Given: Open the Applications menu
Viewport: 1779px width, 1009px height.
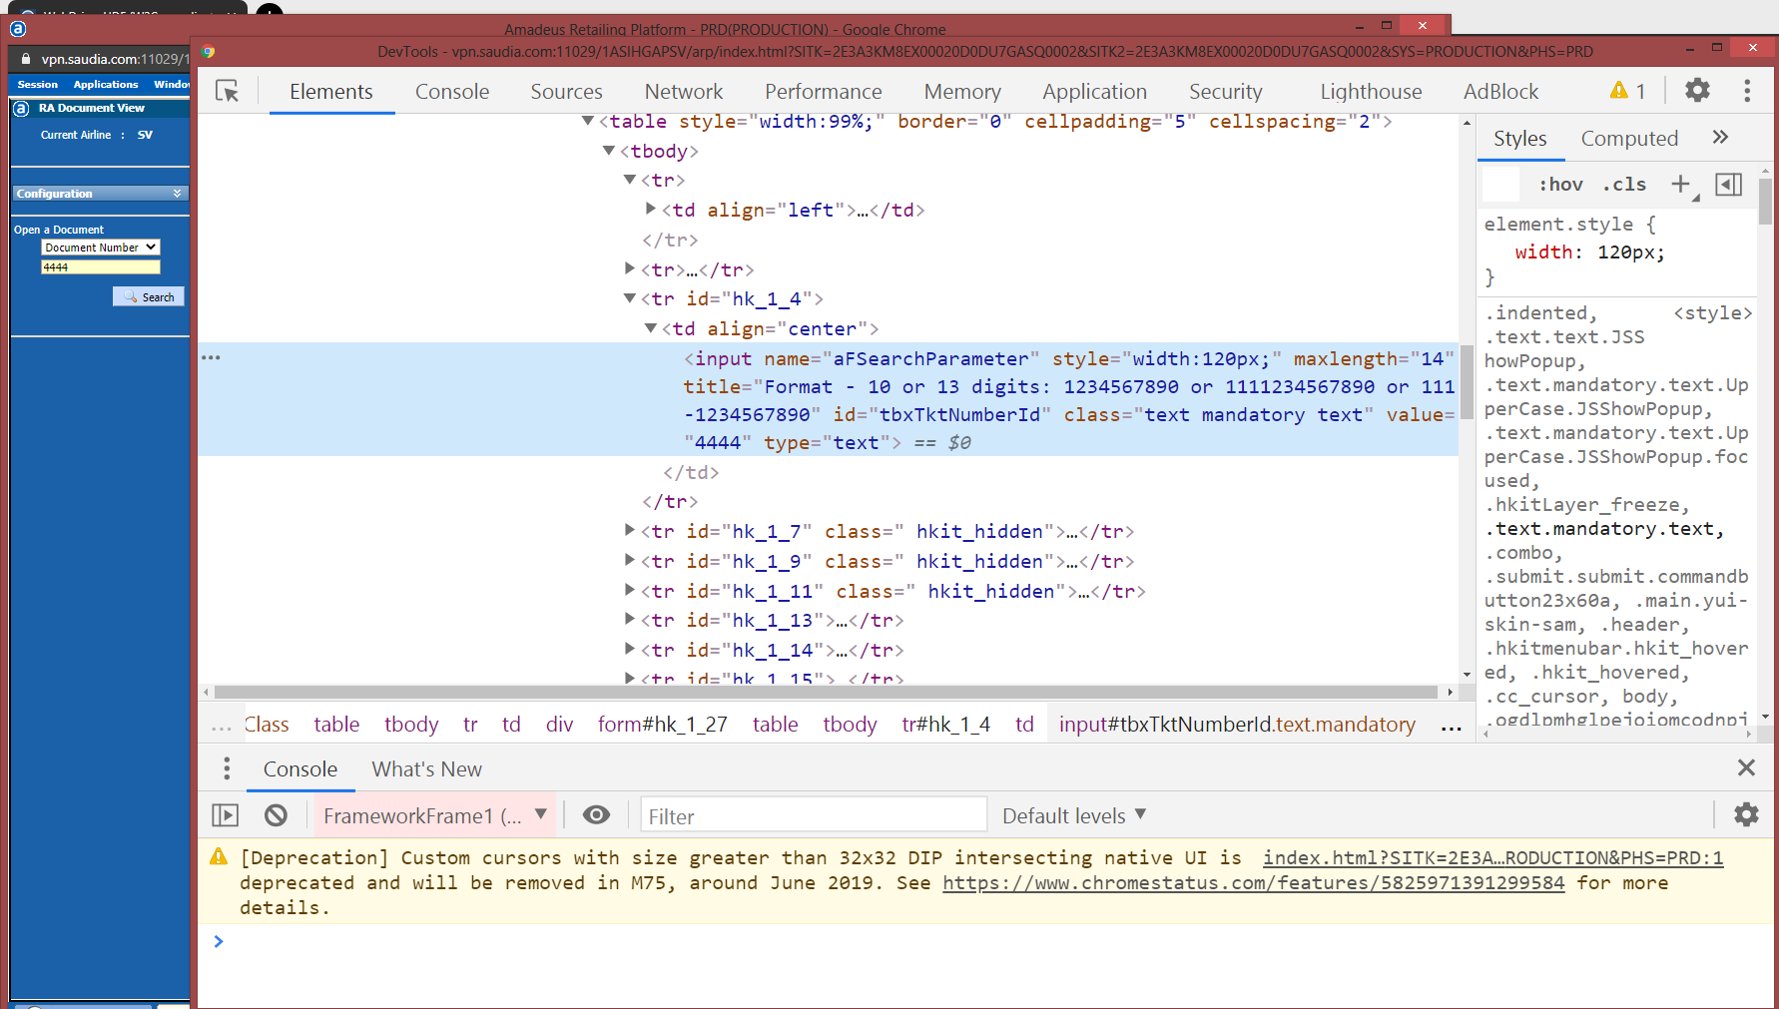Looking at the screenshot, I should tap(106, 84).
